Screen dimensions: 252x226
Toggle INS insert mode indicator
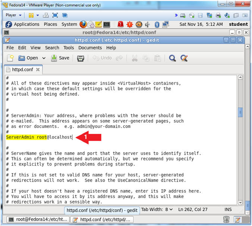pyautogui.click(x=228, y=210)
